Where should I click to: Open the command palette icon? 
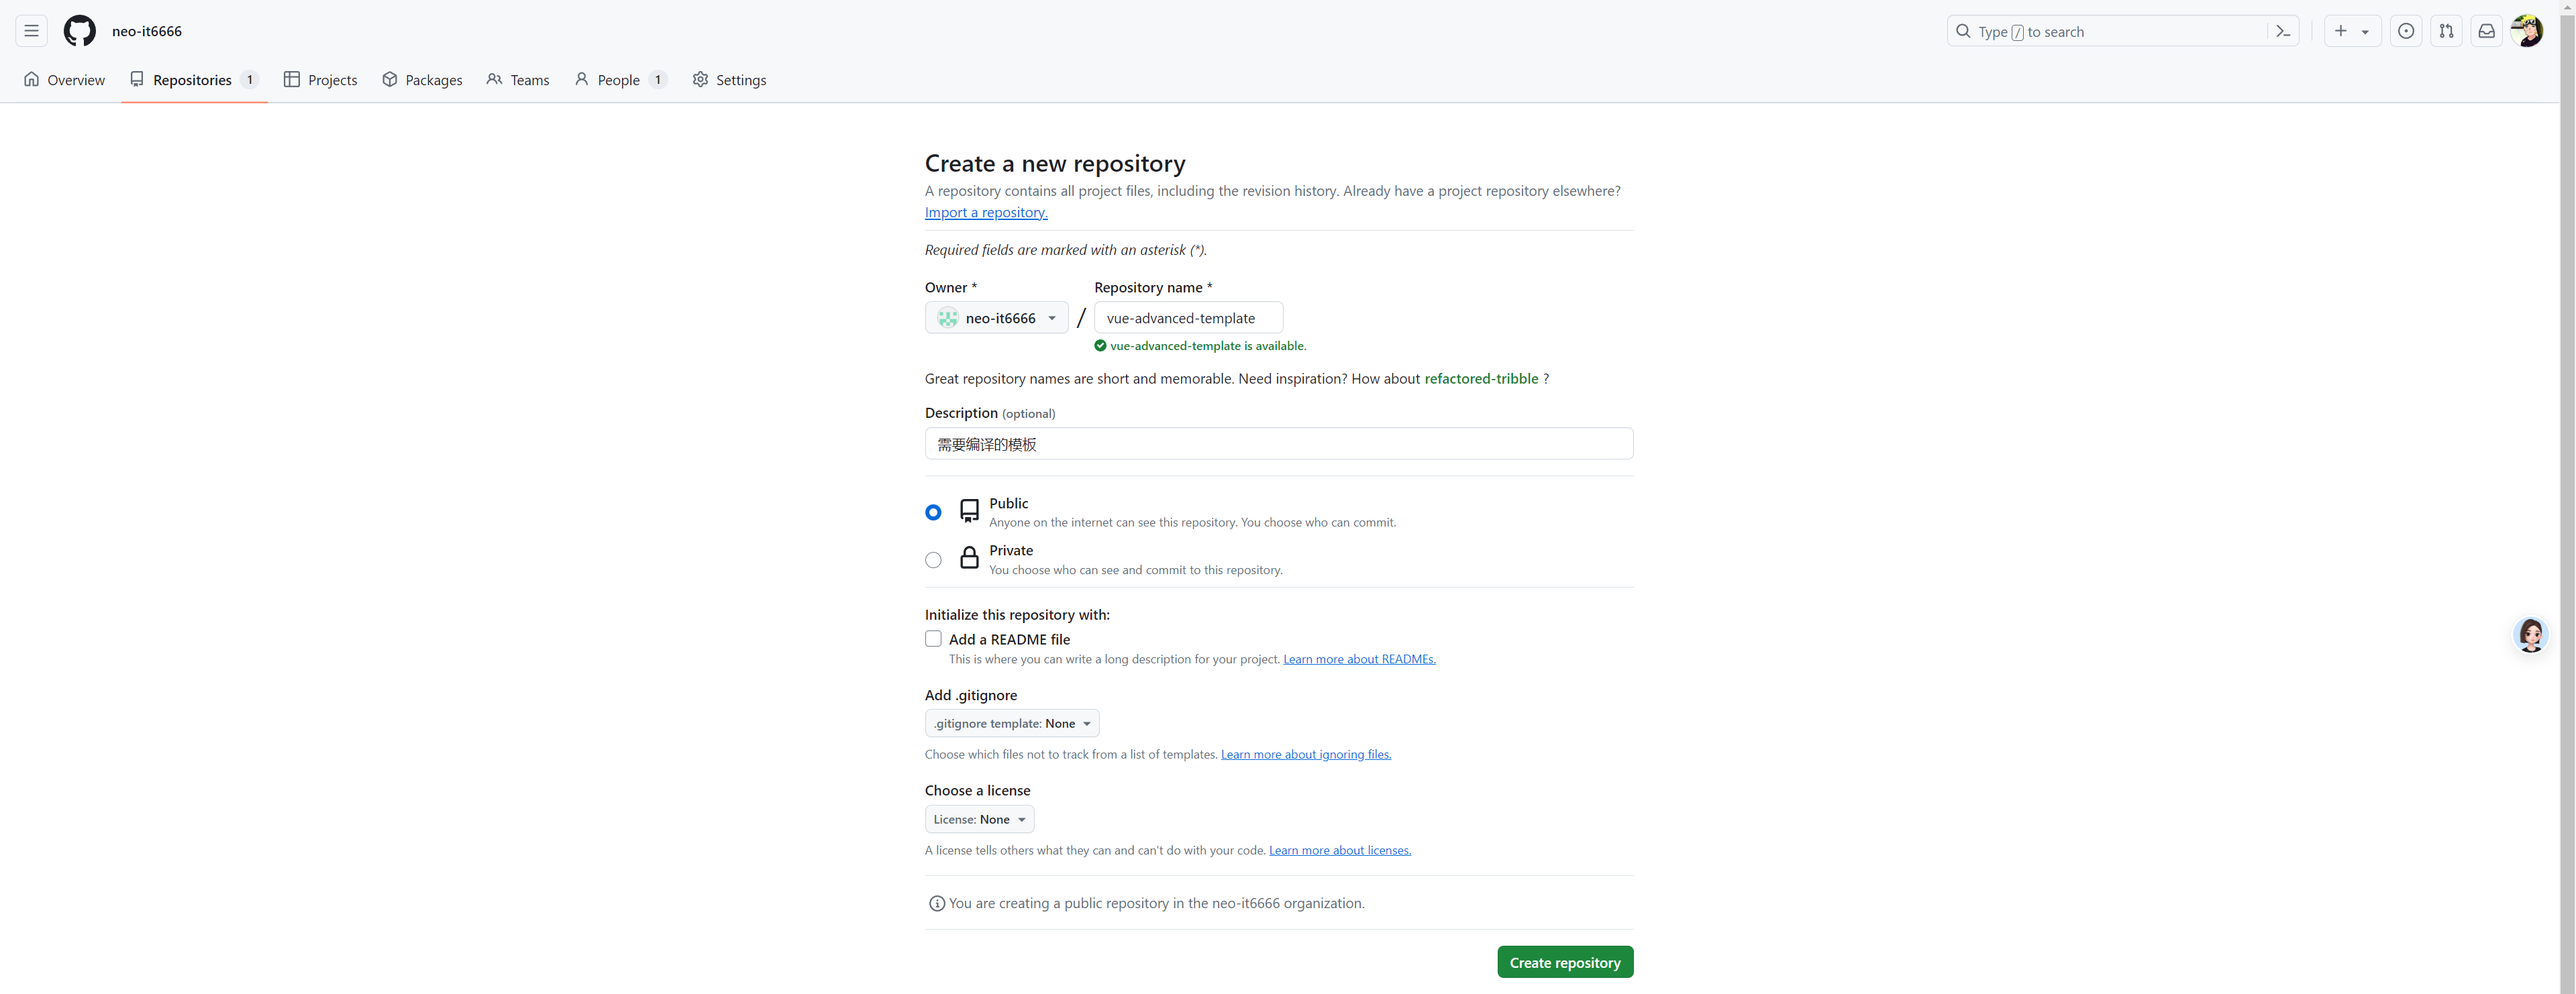[x=2282, y=31]
